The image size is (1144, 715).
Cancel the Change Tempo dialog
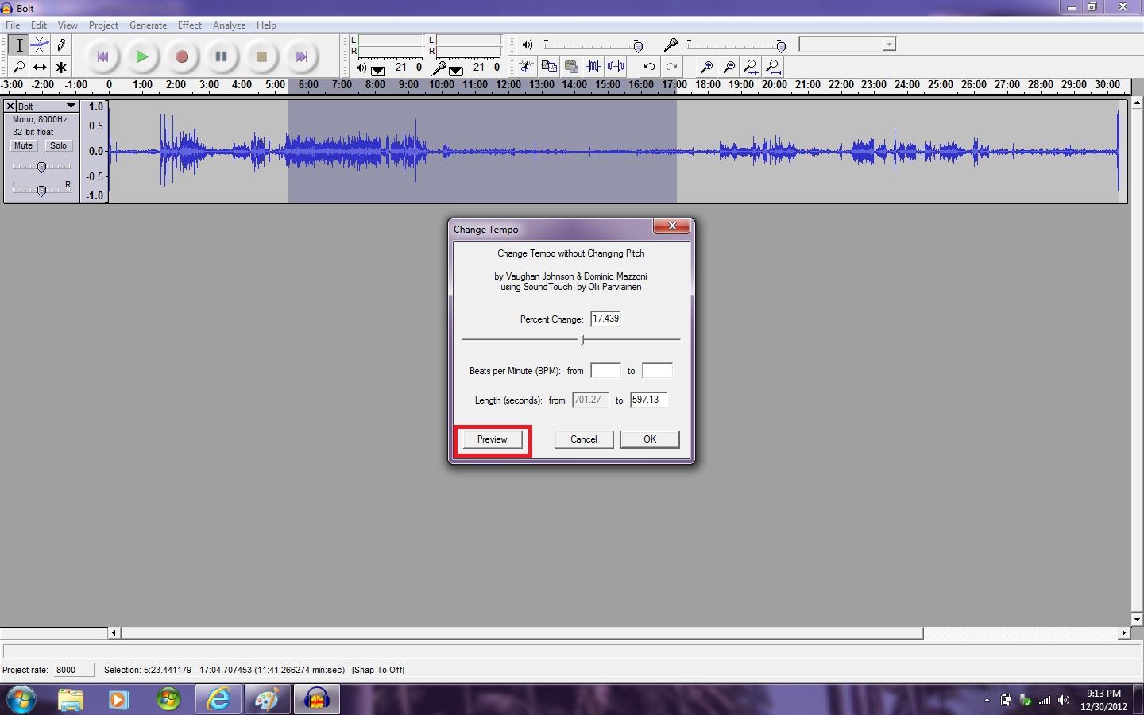click(x=583, y=439)
